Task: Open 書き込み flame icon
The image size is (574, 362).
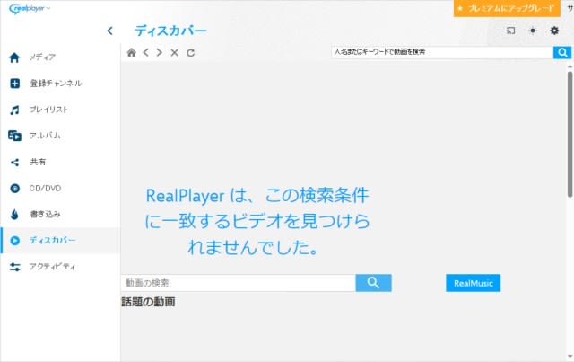Action: coord(14,214)
